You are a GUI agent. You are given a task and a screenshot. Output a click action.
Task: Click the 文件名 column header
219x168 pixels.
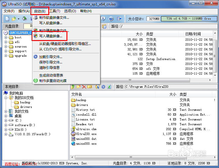[x=112, y=94]
